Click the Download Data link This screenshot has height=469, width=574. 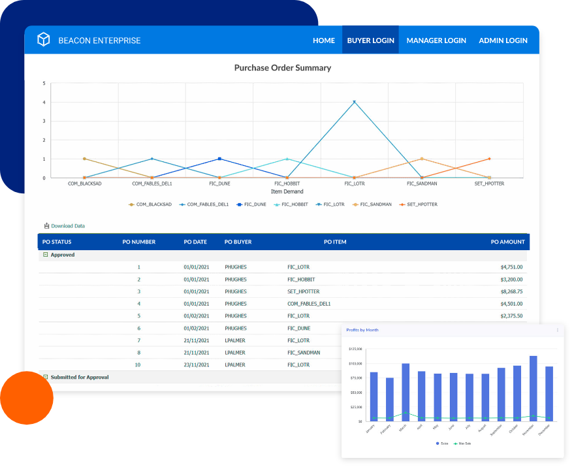pos(68,226)
